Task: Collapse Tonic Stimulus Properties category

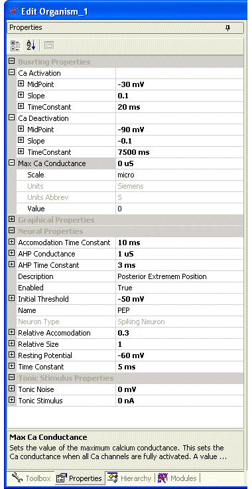Action: [12, 377]
